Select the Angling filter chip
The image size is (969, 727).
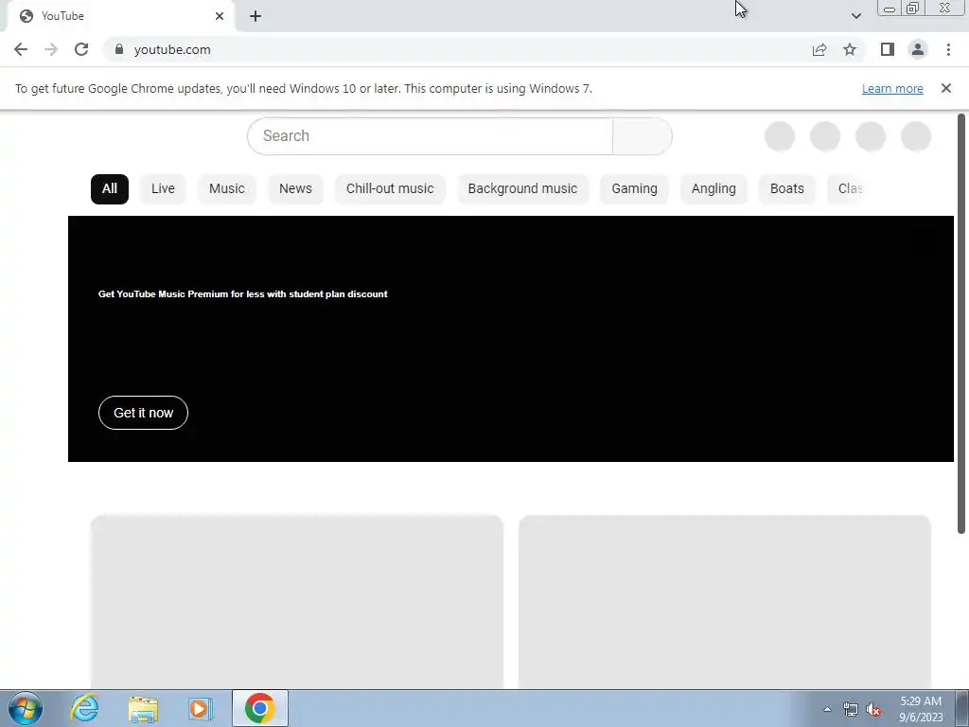(x=714, y=188)
